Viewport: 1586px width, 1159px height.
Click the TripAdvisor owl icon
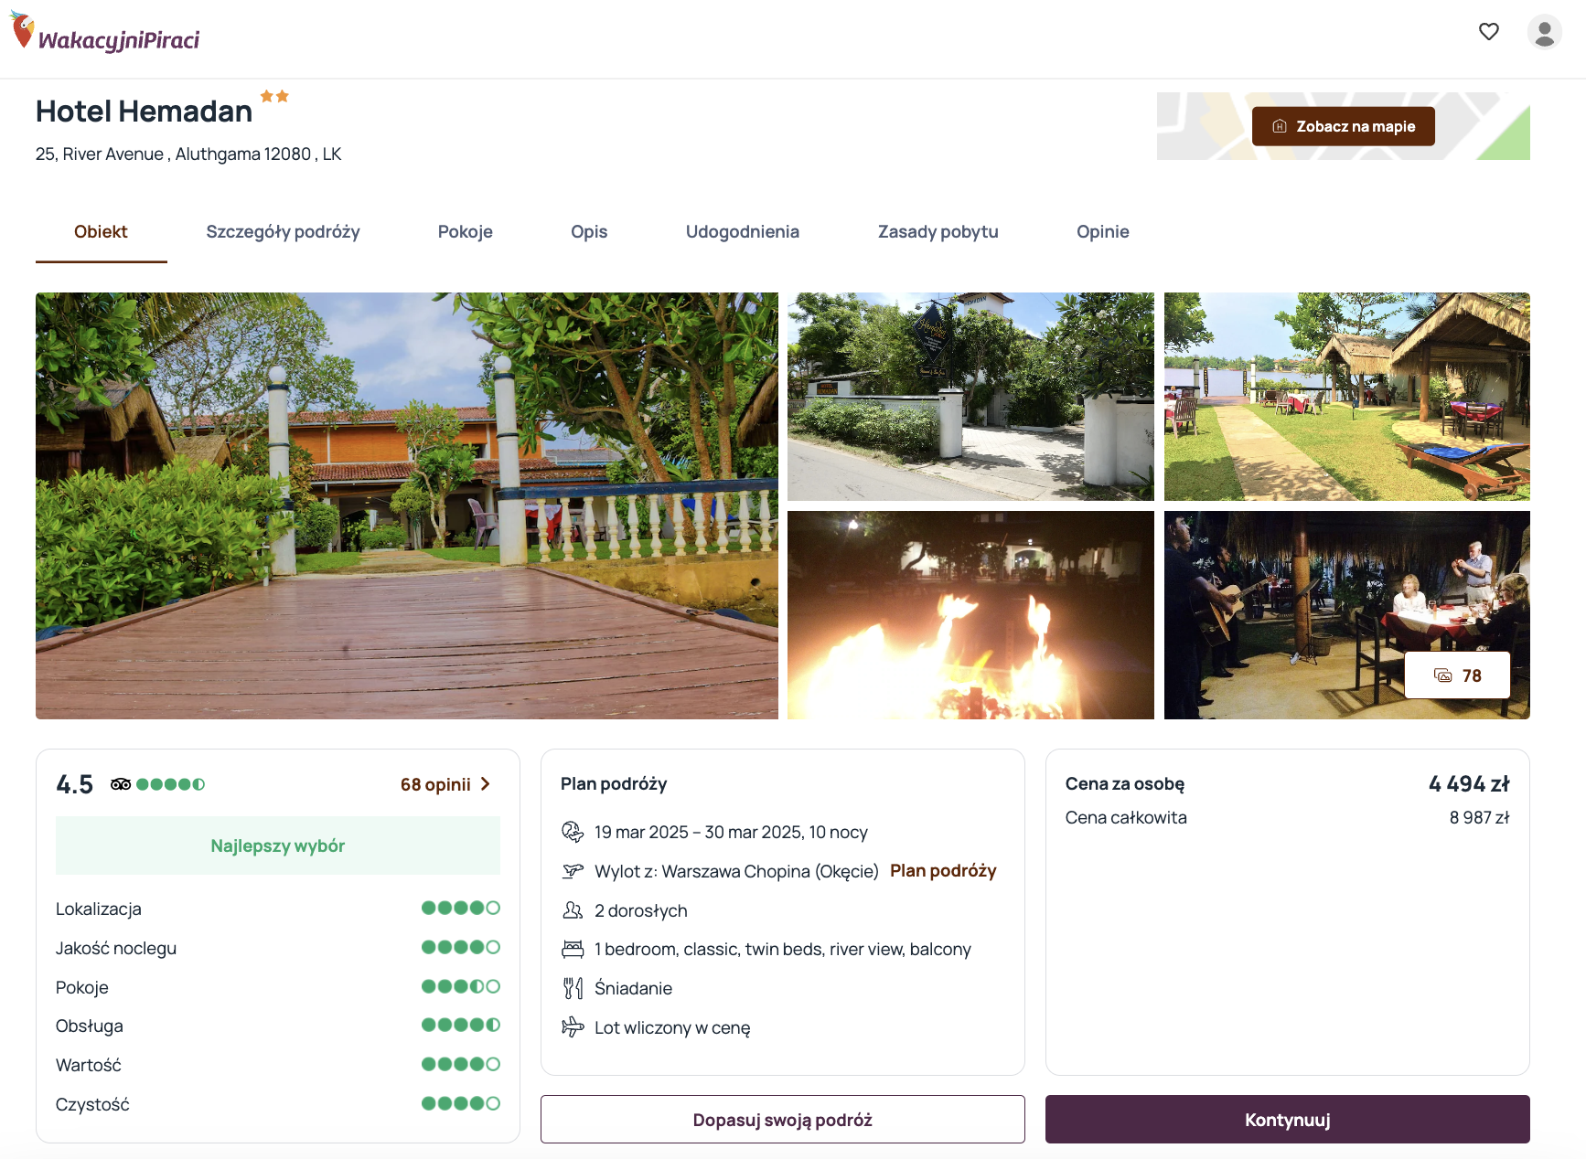tap(121, 784)
